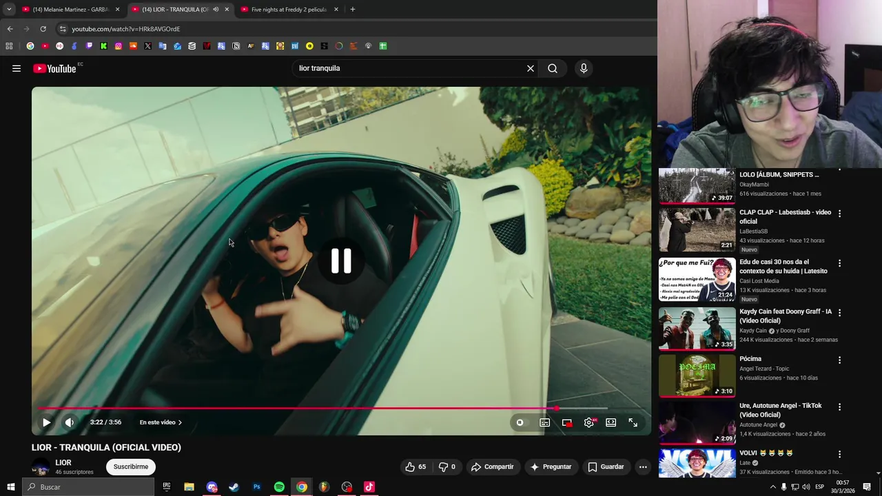This screenshot has height=496, width=882.
Task: Open options menu for Pócima
Action: [839, 360]
